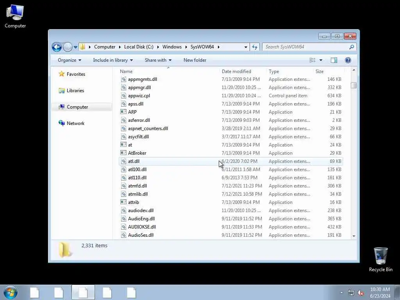Select the asferror.dll file icon
This screenshot has height=300, width=400.
(123, 120)
